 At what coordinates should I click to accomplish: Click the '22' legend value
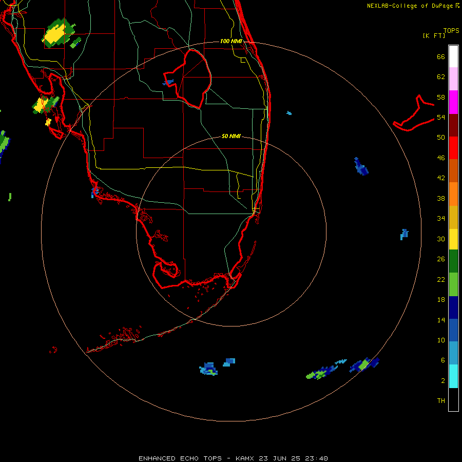click(441, 279)
